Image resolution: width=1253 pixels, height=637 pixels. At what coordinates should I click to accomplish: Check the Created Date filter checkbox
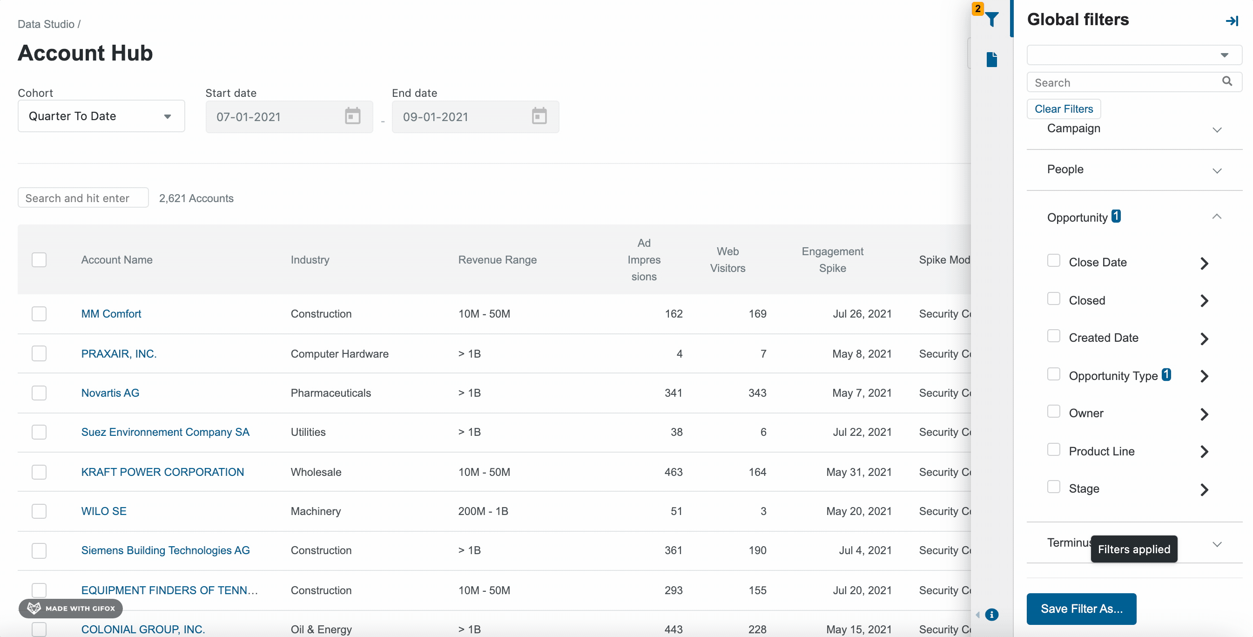(1054, 336)
